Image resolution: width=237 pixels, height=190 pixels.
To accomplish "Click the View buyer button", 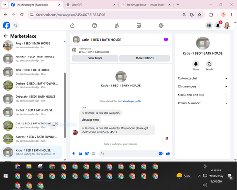I will [95, 58].
